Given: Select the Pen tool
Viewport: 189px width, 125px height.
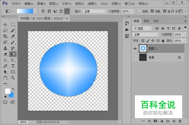Looking at the screenshot, I should coord(5,66).
